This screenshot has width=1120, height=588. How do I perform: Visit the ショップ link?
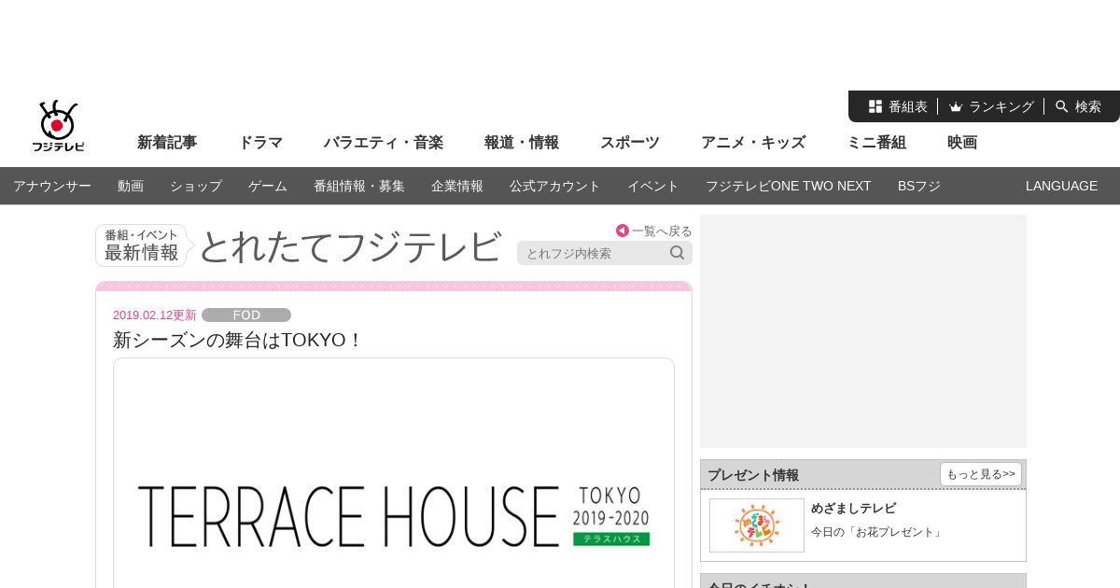(196, 186)
